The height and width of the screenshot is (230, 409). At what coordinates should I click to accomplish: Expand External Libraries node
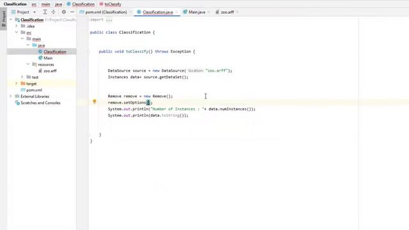tap(11, 96)
